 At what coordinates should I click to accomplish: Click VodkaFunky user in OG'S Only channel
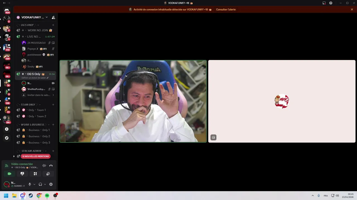[38, 89]
